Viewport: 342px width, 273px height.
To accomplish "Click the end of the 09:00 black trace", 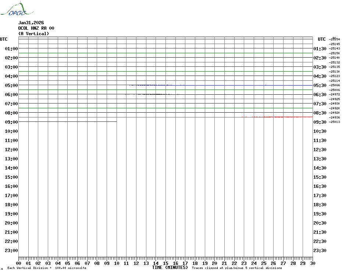I will pyautogui.click(x=116, y=121).
